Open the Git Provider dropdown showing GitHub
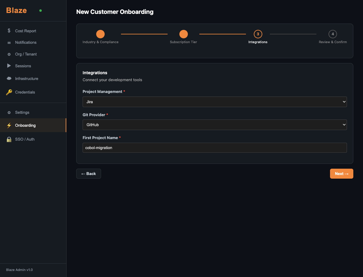 tap(215, 125)
